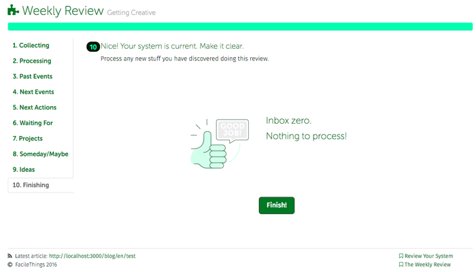
Task: Click the Weekly Review heading
Action: (63, 11)
